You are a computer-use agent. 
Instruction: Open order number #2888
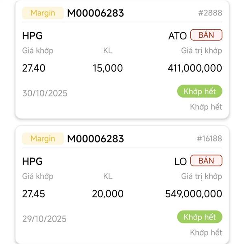click(210, 13)
